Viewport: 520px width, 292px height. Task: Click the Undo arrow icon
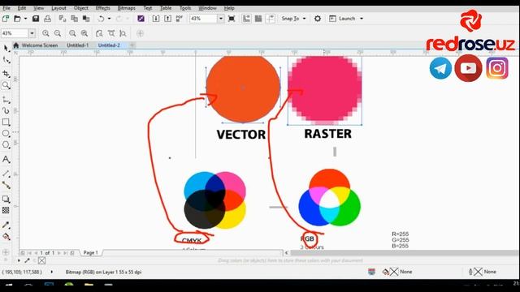pyautogui.click(x=101, y=19)
